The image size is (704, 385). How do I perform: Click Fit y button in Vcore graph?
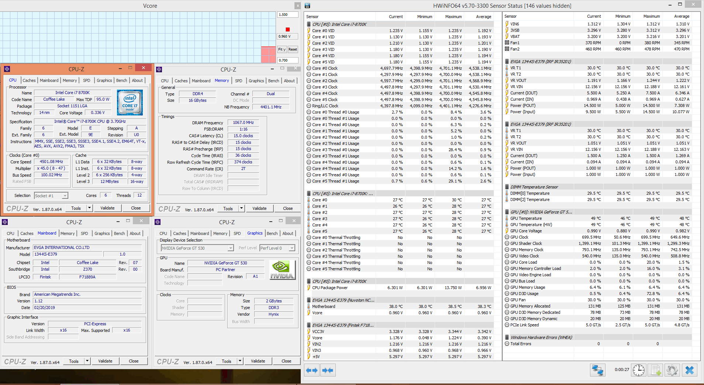pos(282,49)
